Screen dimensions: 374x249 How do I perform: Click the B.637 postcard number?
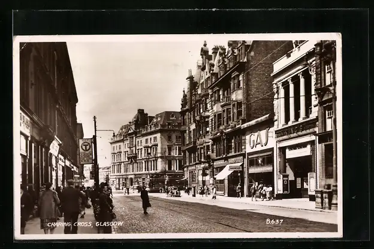click(x=274, y=221)
